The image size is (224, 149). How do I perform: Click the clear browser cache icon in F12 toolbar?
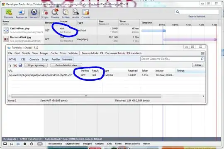(15, 65)
